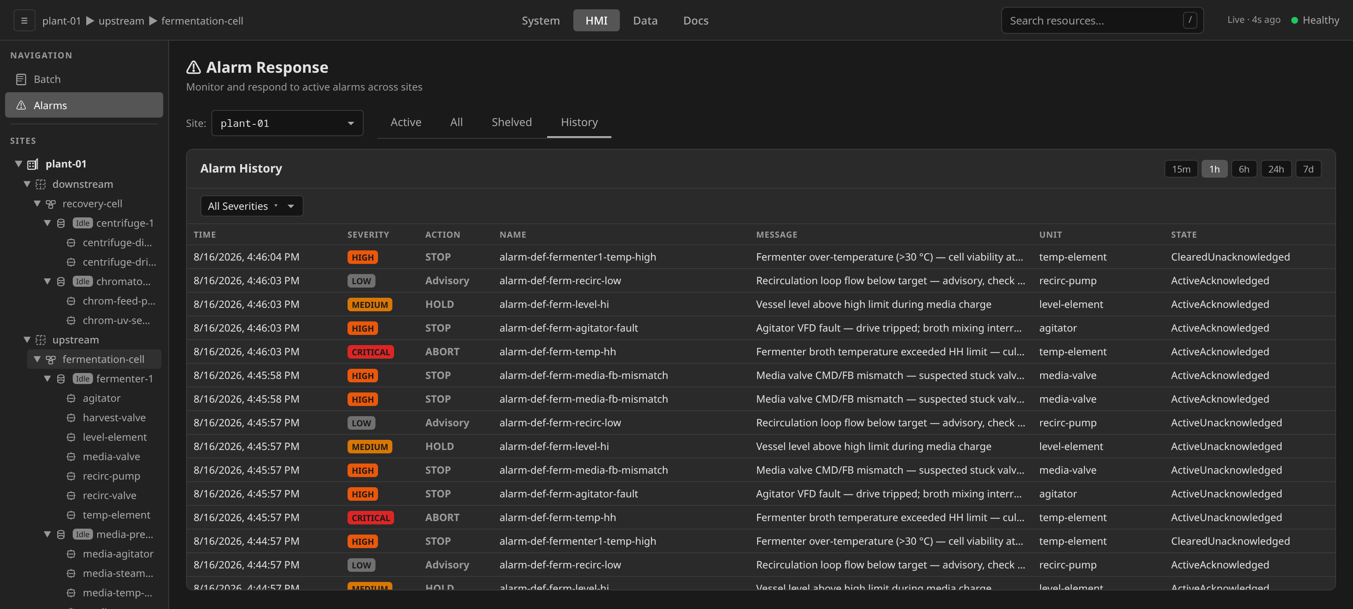This screenshot has height=609, width=1353.
Task: Open the Site plant-01 dropdown
Action: (288, 123)
